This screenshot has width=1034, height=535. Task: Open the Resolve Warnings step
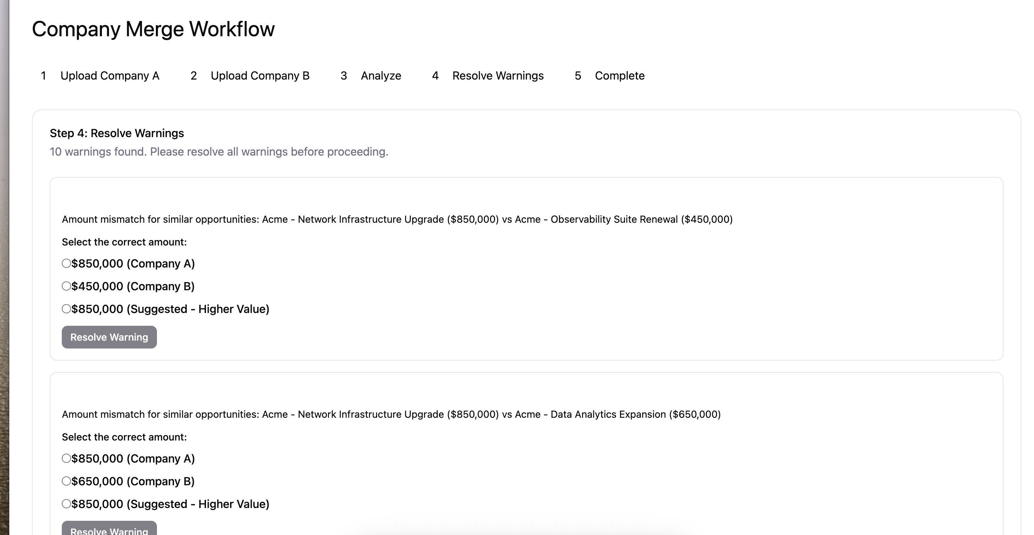pos(498,76)
